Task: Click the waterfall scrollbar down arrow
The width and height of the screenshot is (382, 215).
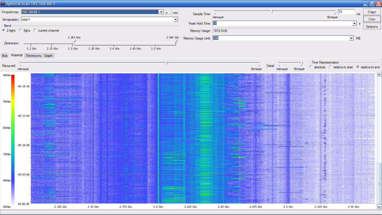Action: 379,207
